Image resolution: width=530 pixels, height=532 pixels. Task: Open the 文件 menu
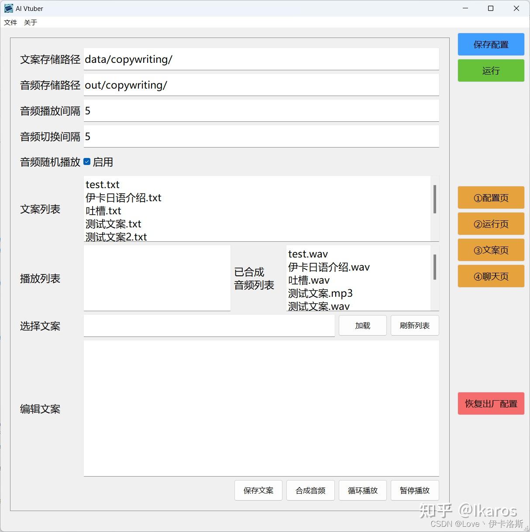[x=10, y=22]
